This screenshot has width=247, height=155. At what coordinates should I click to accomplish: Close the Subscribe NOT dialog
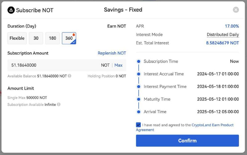236,10
